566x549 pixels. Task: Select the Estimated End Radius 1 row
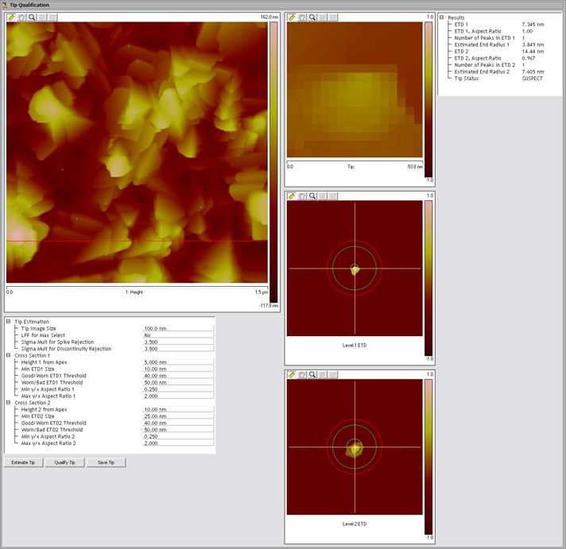[499, 44]
